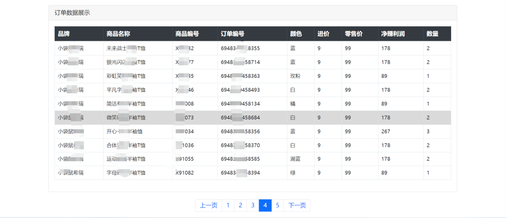
Task: Open page 1 in the pagination
Action: click(x=228, y=205)
